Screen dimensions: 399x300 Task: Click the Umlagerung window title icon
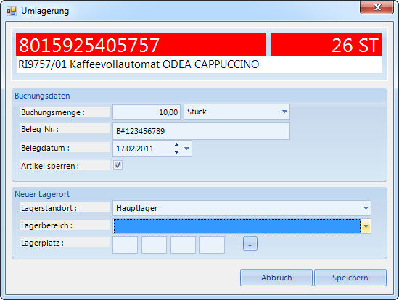[x=12, y=11]
